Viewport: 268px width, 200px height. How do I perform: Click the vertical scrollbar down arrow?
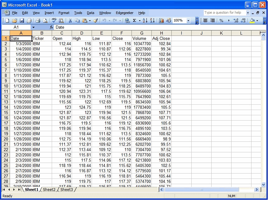[x=263, y=184]
